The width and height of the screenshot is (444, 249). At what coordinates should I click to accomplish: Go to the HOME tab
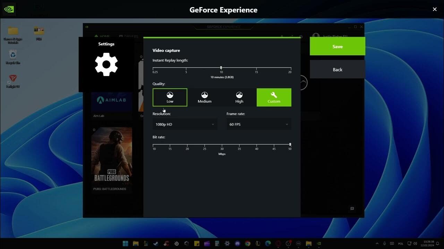pyautogui.click(x=104, y=36)
